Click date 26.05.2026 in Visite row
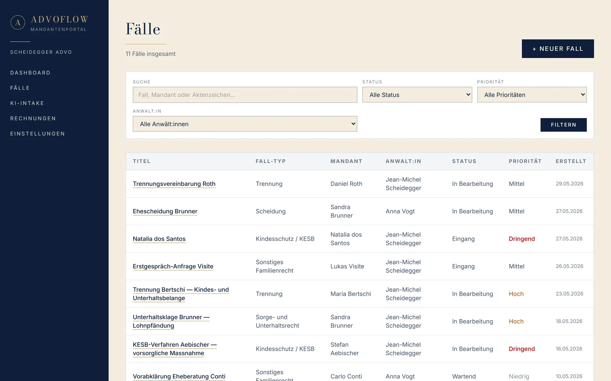Screen dimensions: 611x381 (x=569, y=266)
